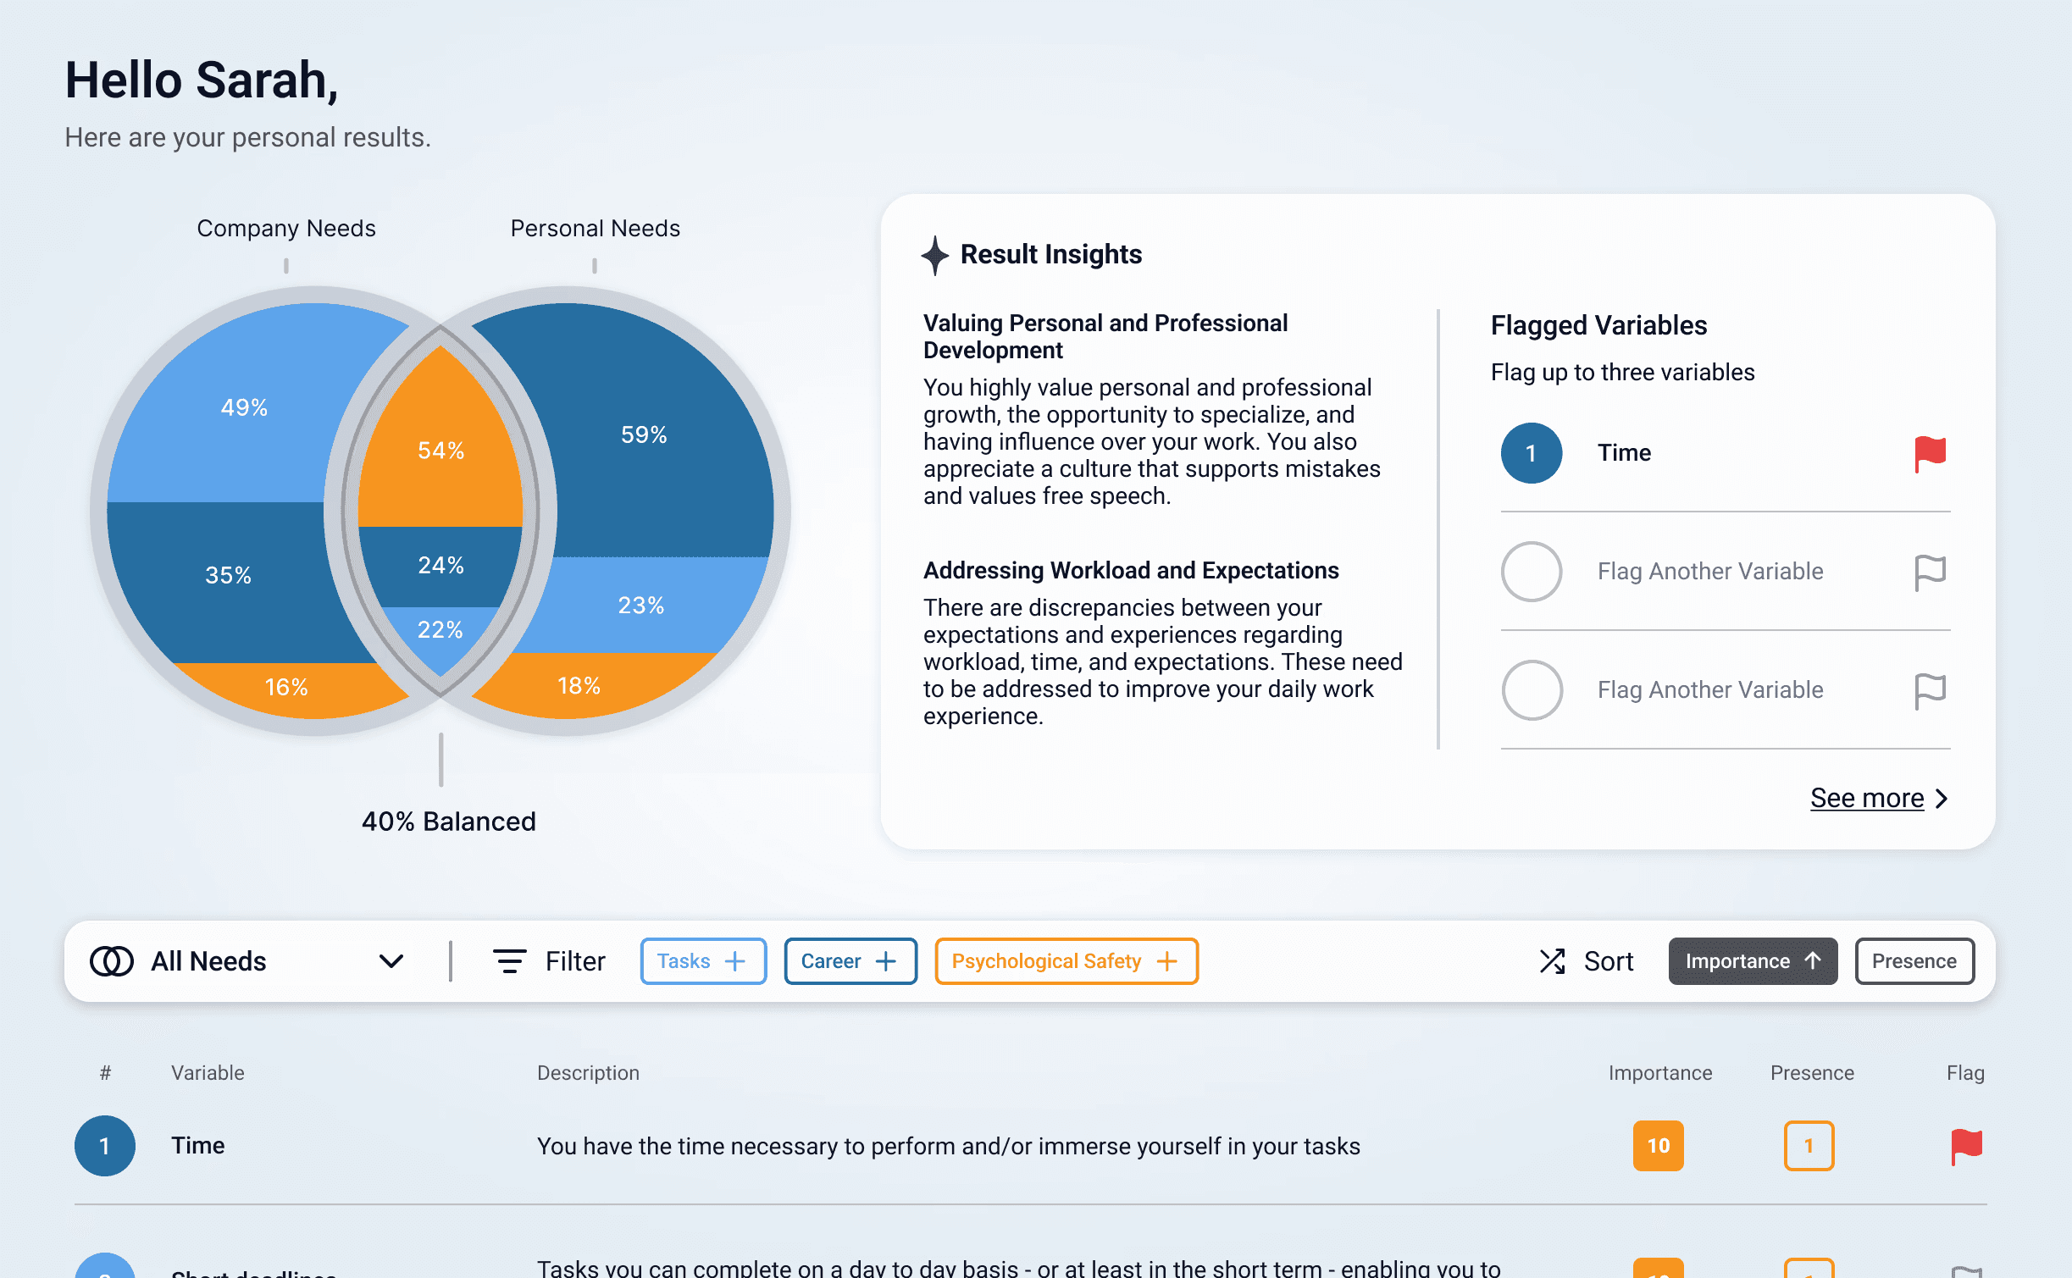The height and width of the screenshot is (1278, 2072).
Task: Click the flag icon on the second Flag Another Variable row
Action: pos(1930,691)
